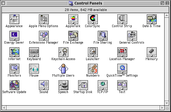Viewport: 171px width, 112px height.
Task: Select the Internet globe icon
Action: pos(14,52)
